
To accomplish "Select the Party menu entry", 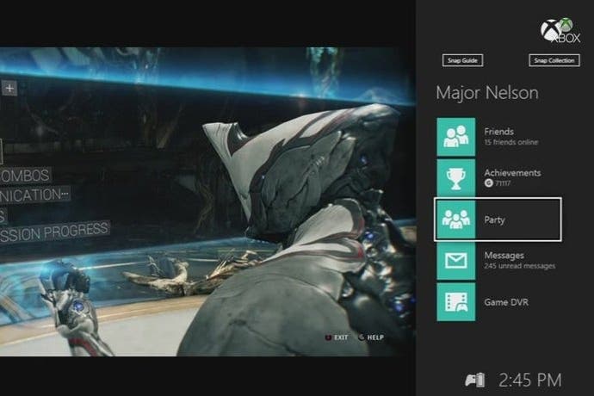I will [498, 219].
